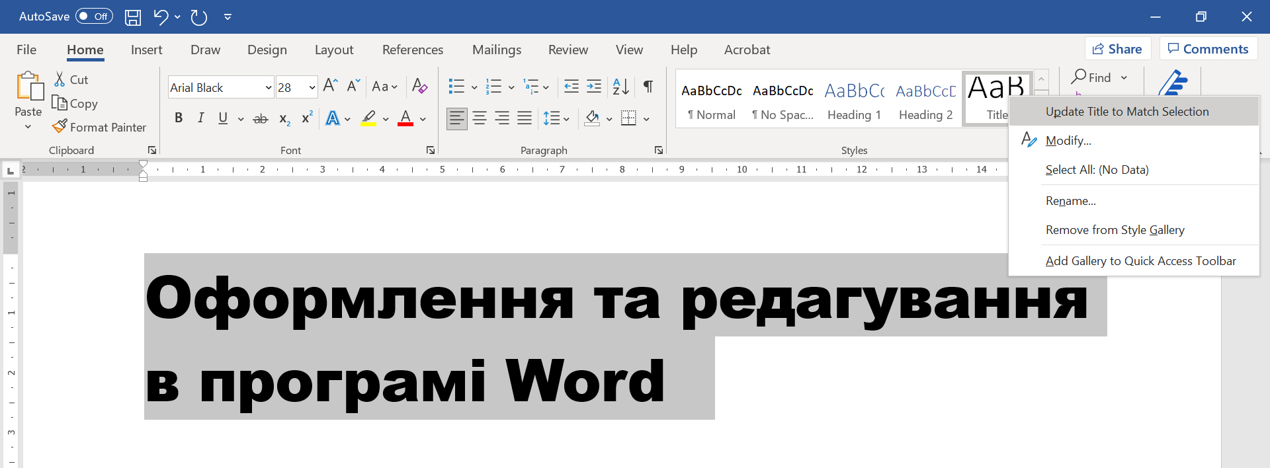Click the Share button

pos(1118,48)
